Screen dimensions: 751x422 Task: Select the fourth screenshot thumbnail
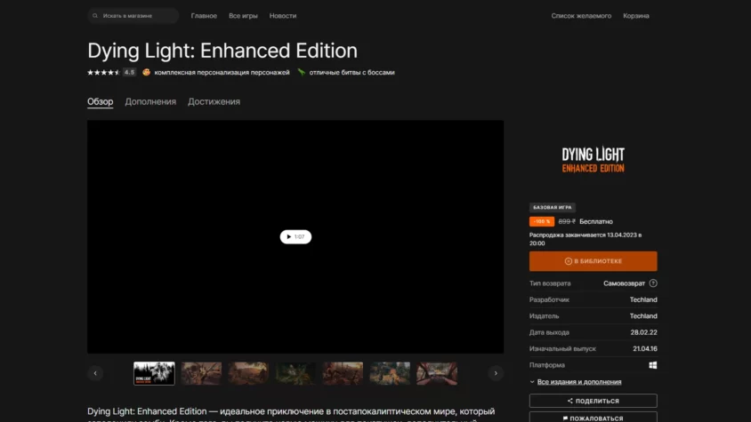295,373
